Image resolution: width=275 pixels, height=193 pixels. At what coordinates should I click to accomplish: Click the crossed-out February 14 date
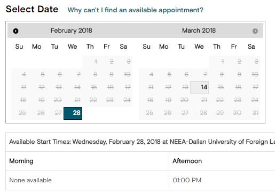click(77, 87)
